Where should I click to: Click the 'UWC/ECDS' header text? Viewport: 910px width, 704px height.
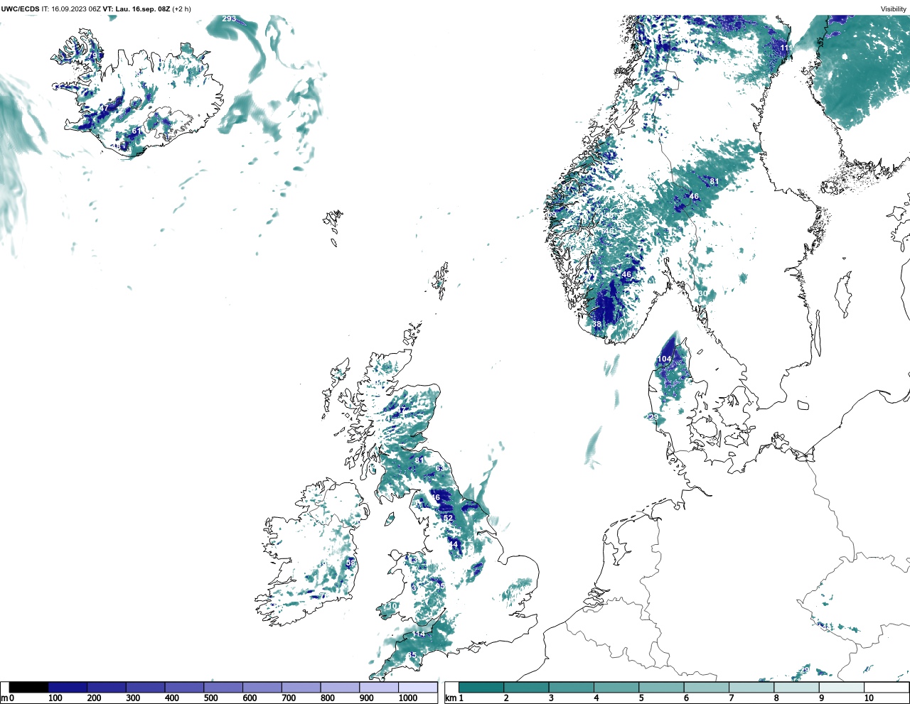click(x=21, y=9)
